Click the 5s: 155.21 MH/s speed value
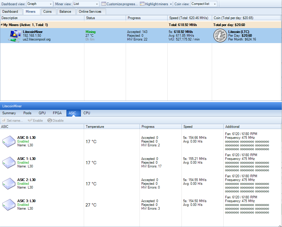 point(195,158)
